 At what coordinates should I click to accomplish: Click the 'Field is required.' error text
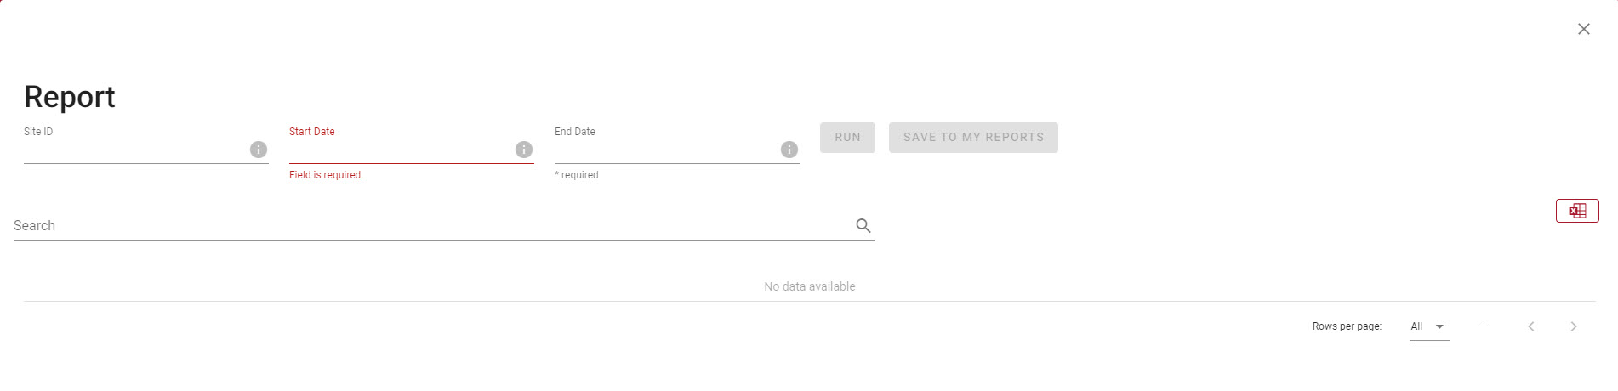326,175
